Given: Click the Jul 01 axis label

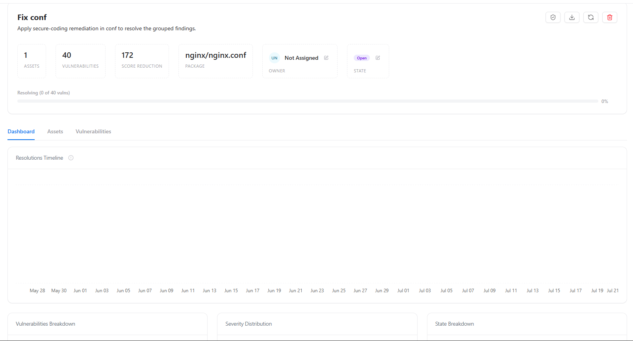Looking at the screenshot, I should [x=403, y=291].
